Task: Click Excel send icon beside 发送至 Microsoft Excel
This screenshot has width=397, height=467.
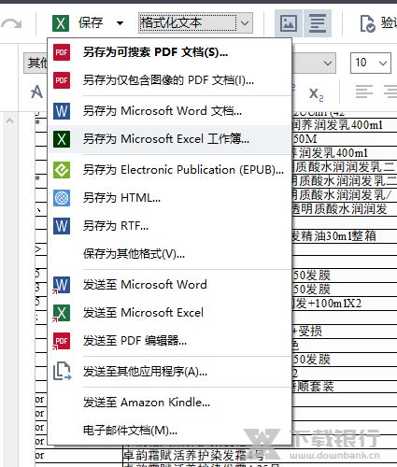Action: pyautogui.click(x=62, y=313)
